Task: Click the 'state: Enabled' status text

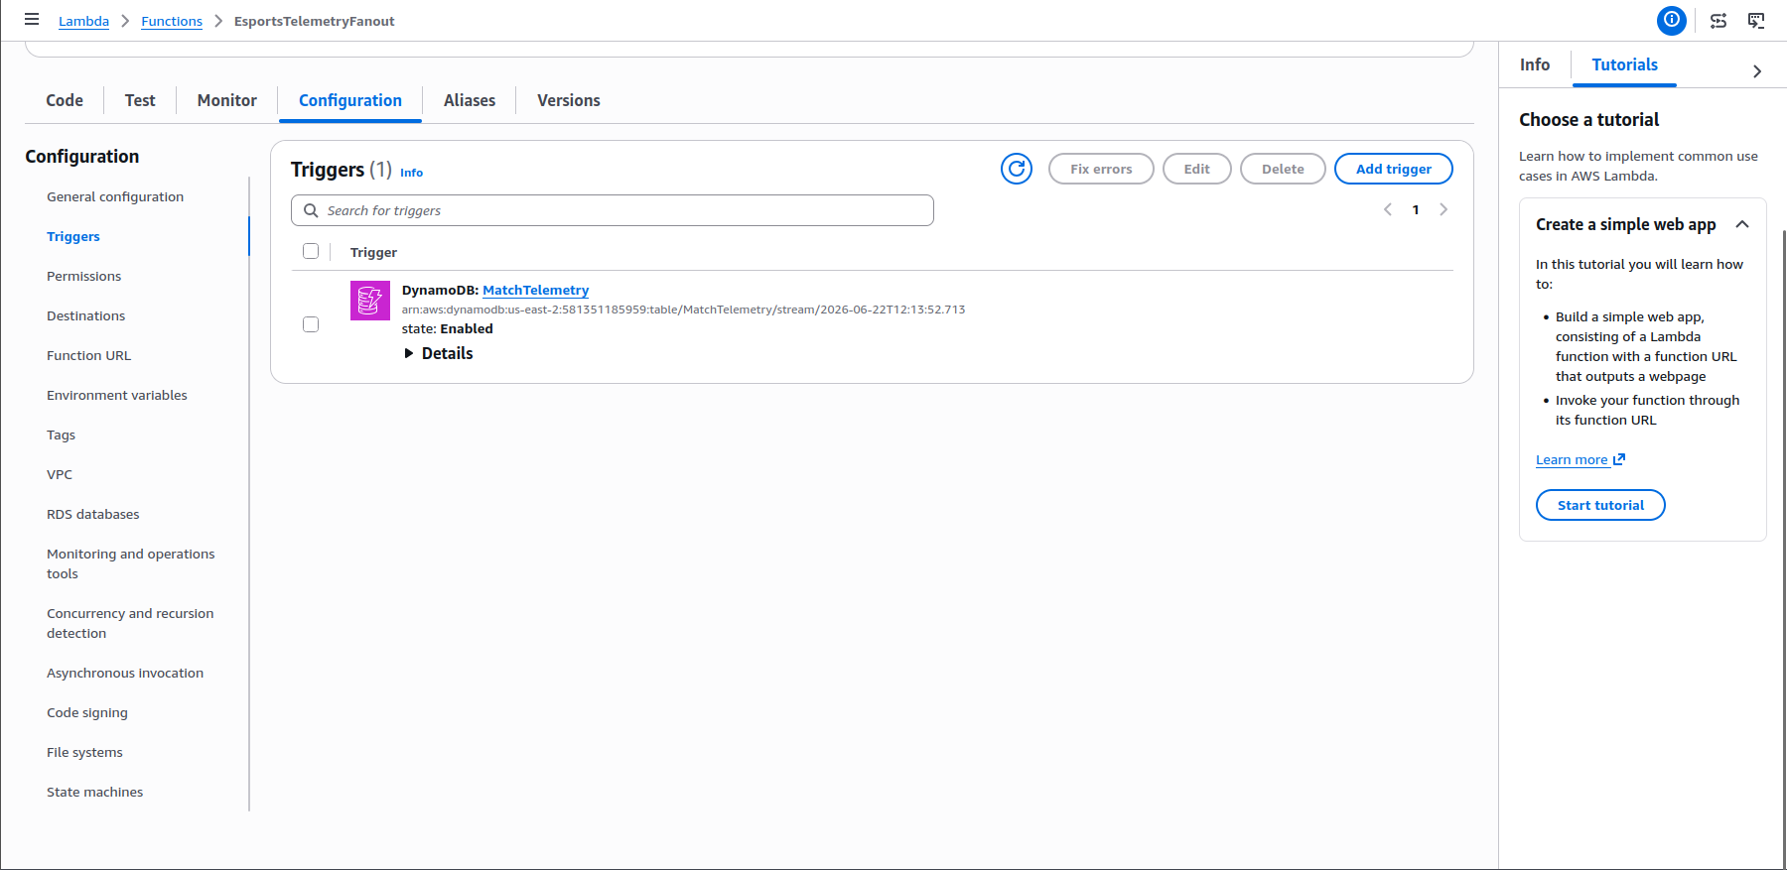Action: (x=447, y=328)
